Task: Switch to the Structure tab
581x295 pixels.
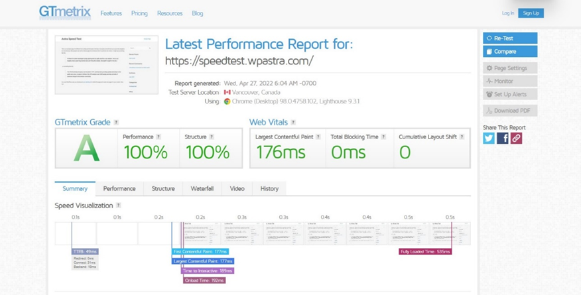Action: pyautogui.click(x=163, y=188)
